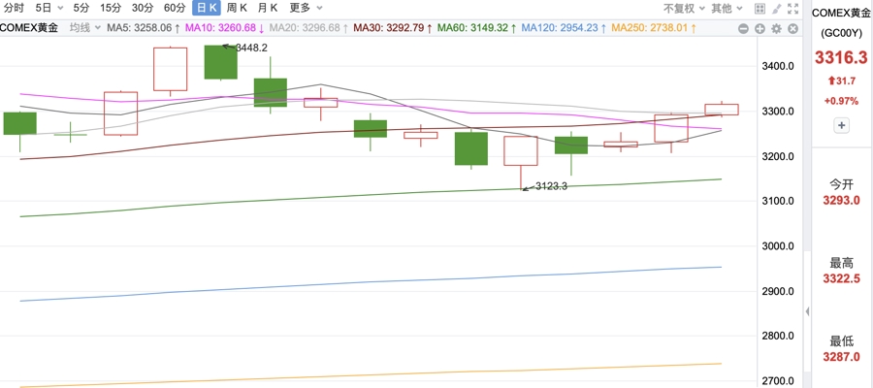Collapse the right side panel arrow
873x388 pixels.
coord(807,311)
